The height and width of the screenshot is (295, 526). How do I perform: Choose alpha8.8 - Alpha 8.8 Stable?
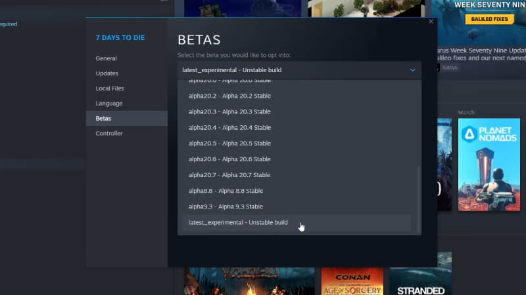point(226,191)
